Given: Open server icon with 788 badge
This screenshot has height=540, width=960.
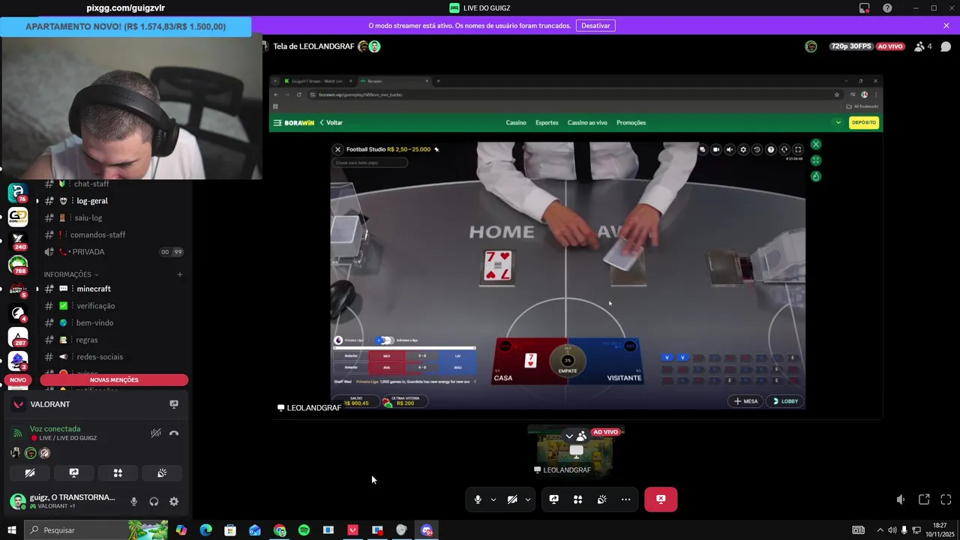Looking at the screenshot, I should coord(18,264).
